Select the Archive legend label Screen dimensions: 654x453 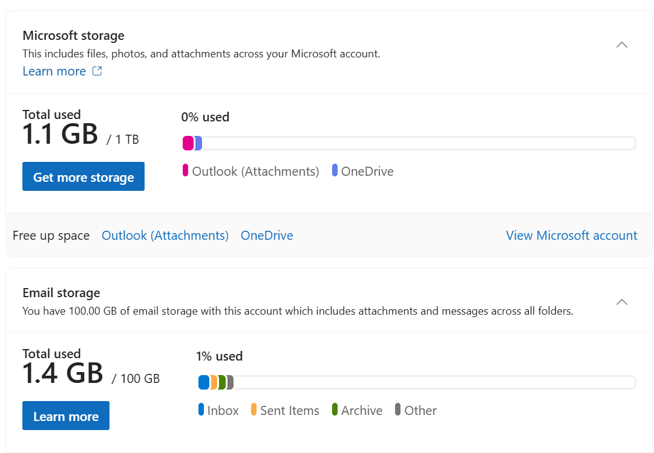pyautogui.click(x=362, y=411)
